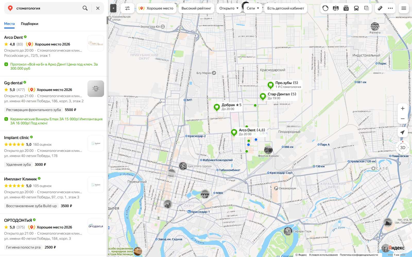The width and height of the screenshot is (412, 257).
Task: Toggle the «Есть детский кабинет» filter
Action: [286, 8]
